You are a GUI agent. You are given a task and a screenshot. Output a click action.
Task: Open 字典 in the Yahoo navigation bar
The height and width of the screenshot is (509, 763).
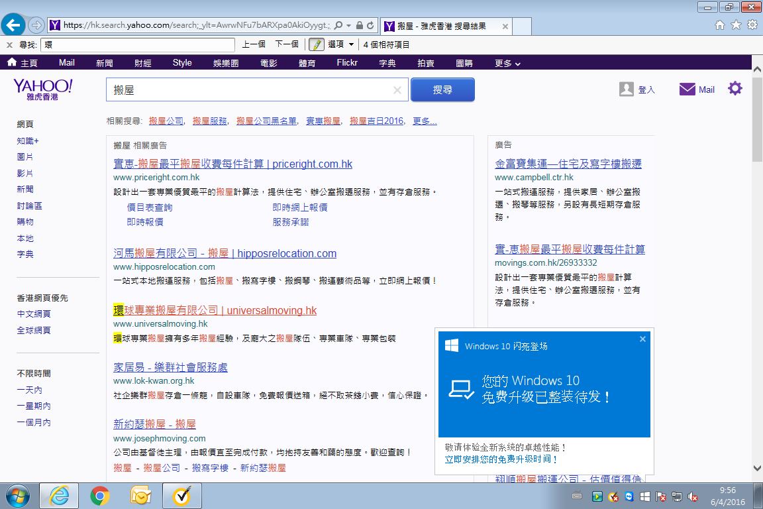(x=387, y=64)
